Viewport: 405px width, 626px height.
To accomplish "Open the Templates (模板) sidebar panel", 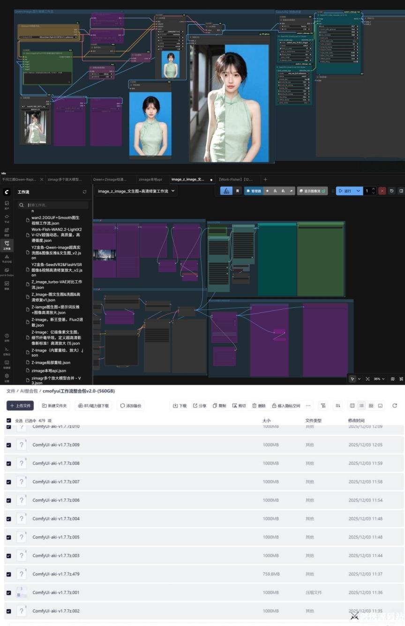I will click(x=7, y=285).
